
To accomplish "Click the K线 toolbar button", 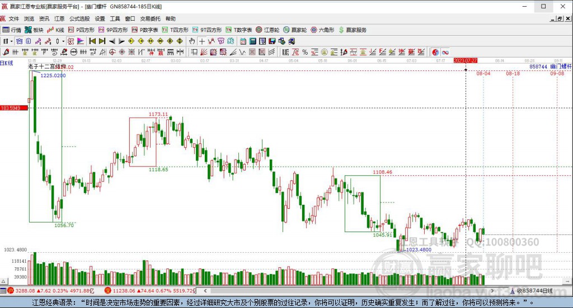I will pyautogui.click(x=55, y=30).
